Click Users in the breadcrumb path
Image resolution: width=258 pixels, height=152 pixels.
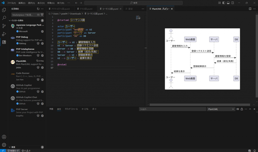tap(56, 14)
